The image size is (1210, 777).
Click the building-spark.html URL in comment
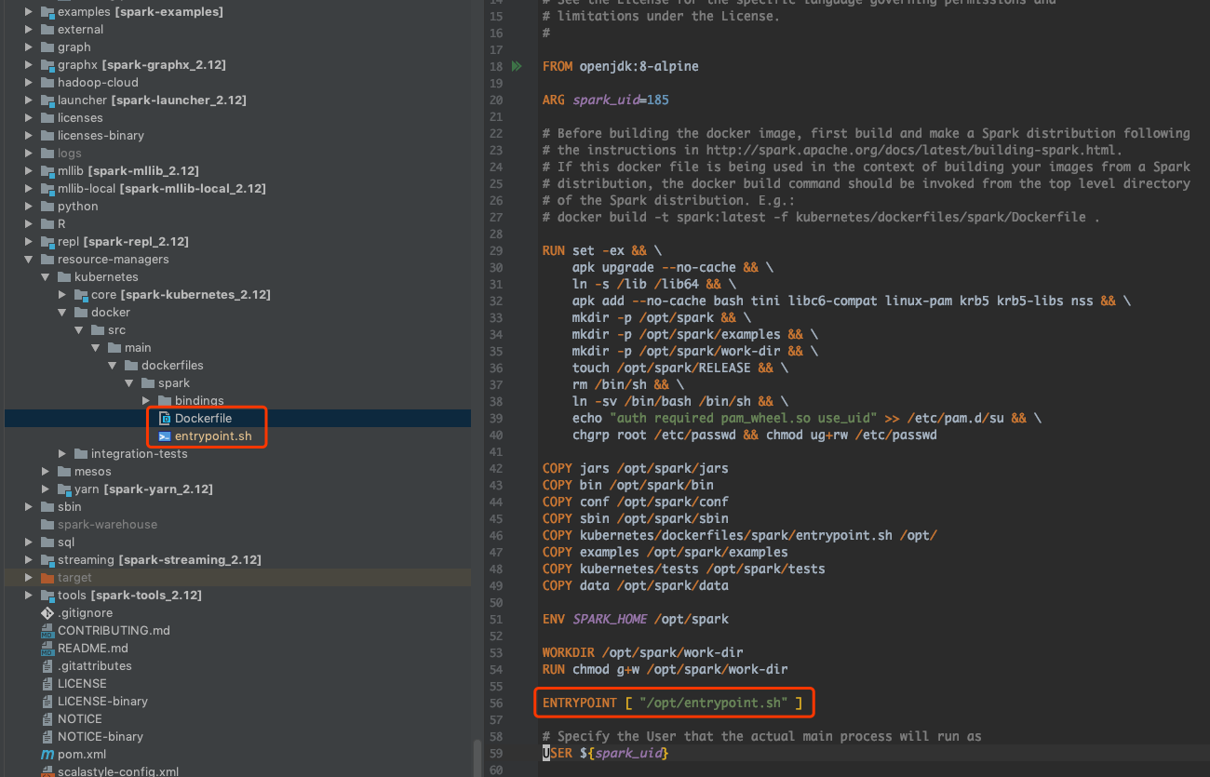click(912, 151)
